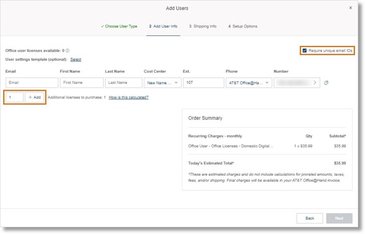Open the Number field chevron arrow
Viewport: 365px width, 234px height.
coord(315,83)
